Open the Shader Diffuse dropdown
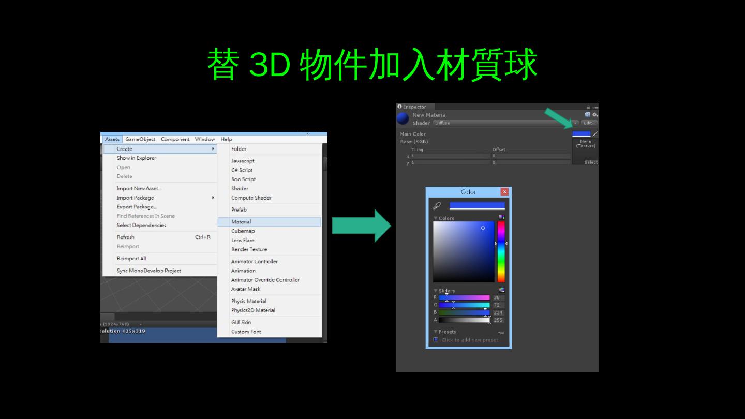745x419 pixels. 505,123
